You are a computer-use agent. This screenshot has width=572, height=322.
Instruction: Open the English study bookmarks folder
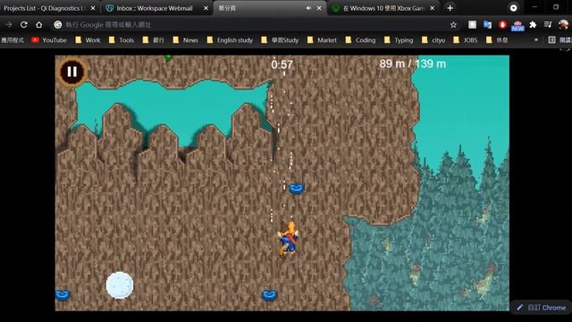[x=230, y=40]
